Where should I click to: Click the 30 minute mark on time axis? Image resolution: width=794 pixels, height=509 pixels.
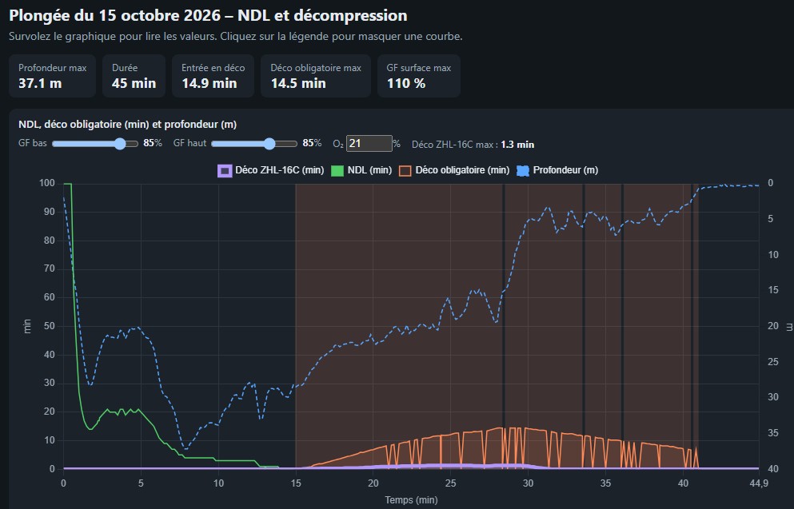pos(529,483)
